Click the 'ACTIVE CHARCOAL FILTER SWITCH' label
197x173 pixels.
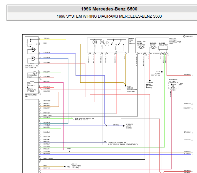click(x=32, y=67)
